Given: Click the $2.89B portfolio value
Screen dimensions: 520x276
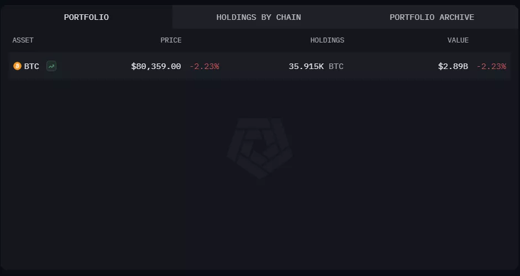Looking at the screenshot, I should click(453, 66).
